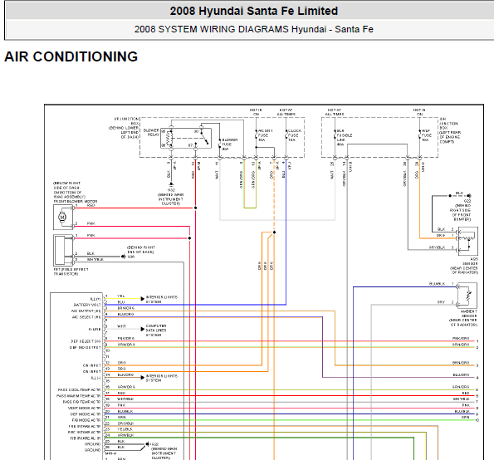Click INTERIOR LIGHTS SYSTEM next to pin 14

pyautogui.click(x=162, y=378)
